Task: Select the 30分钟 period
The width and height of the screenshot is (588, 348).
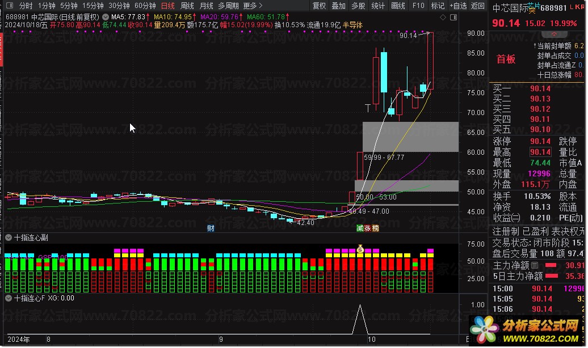Action: 119,6
